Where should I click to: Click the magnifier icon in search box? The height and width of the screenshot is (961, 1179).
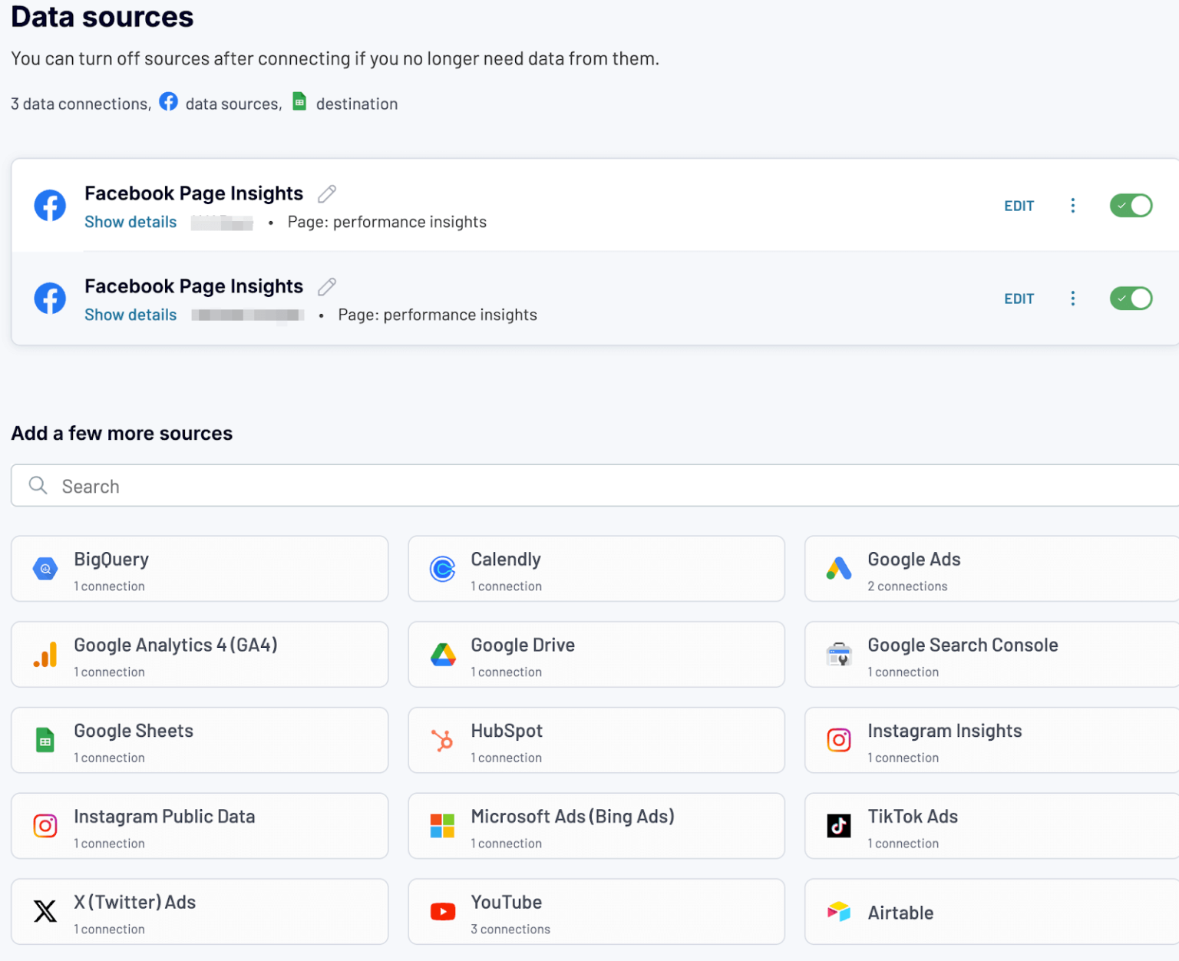tap(38, 485)
